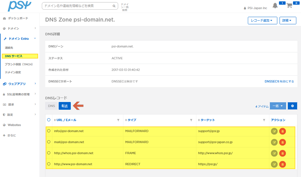Image resolution: width=301 pixels, height=177 pixels.
Task: Click the ドメイン一括検索 link
Action: (x=125, y=7)
